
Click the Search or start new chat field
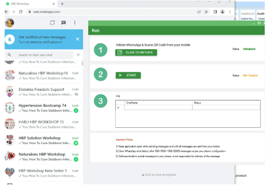pyautogui.click(x=39, y=55)
